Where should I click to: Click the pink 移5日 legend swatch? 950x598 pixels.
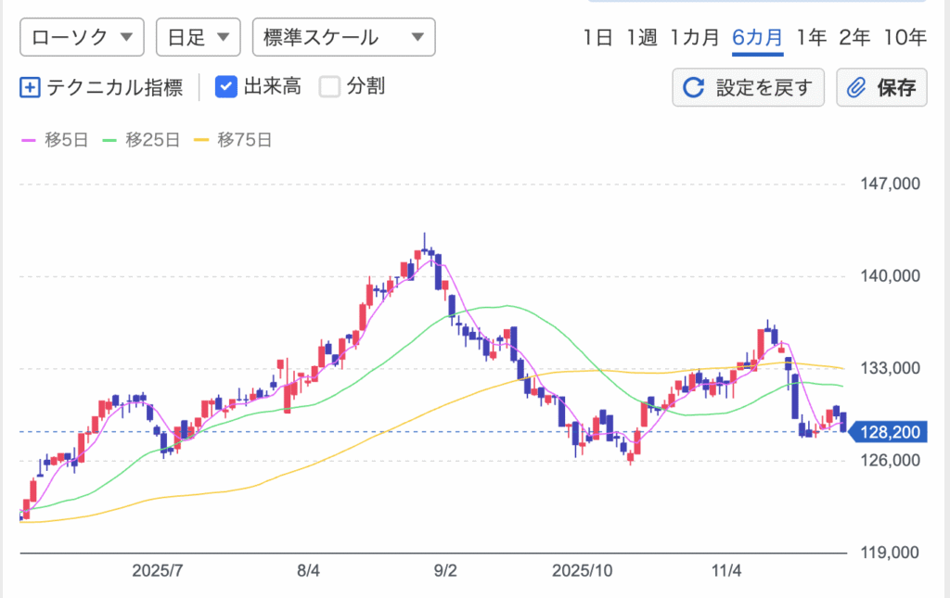pyautogui.click(x=30, y=141)
